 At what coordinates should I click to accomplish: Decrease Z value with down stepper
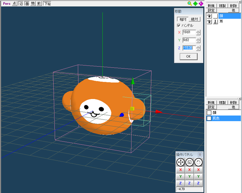pos(198,49)
